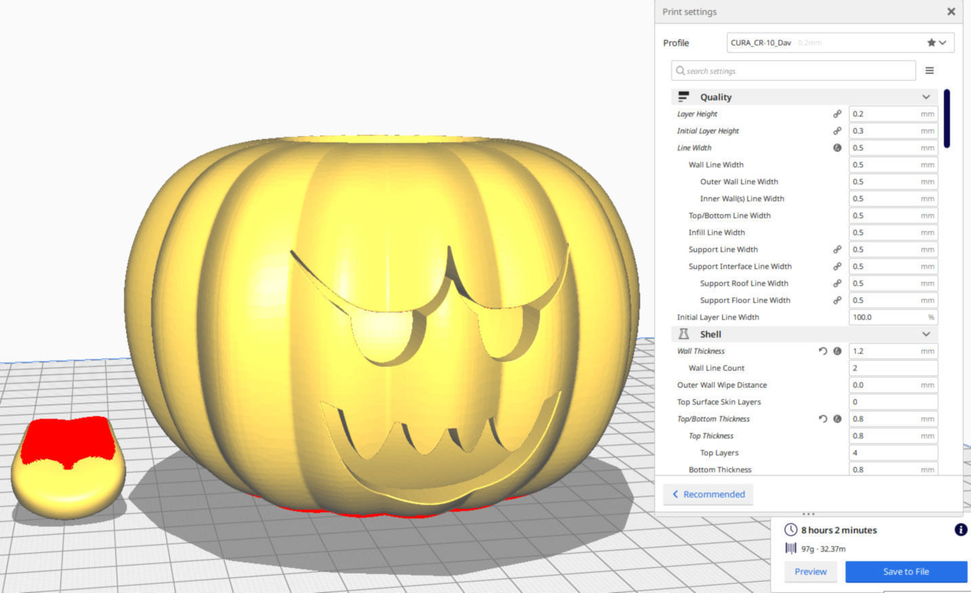Switch back to Recommended print settings
Image resolution: width=971 pixels, height=593 pixels.
(x=708, y=494)
